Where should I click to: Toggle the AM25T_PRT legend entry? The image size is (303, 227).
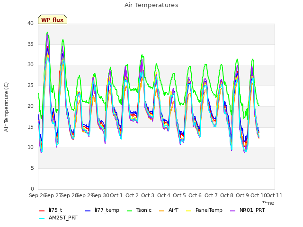[58, 218]
